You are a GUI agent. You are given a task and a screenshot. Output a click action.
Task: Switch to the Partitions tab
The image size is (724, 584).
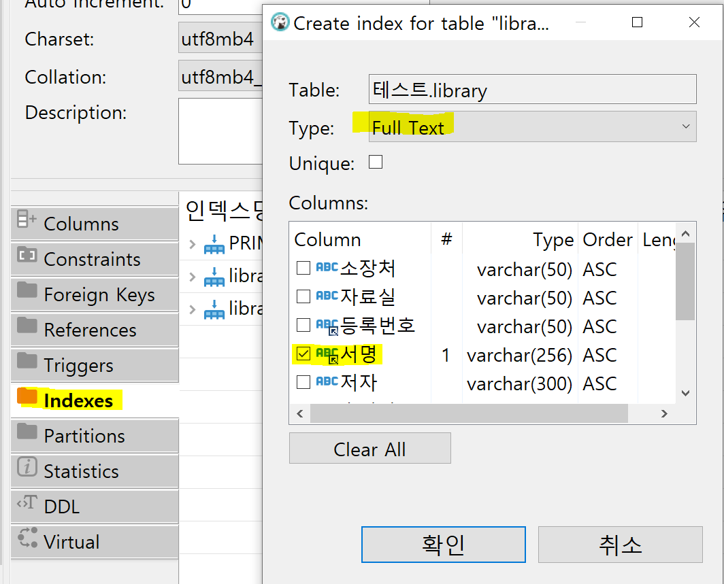coord(84,436)
